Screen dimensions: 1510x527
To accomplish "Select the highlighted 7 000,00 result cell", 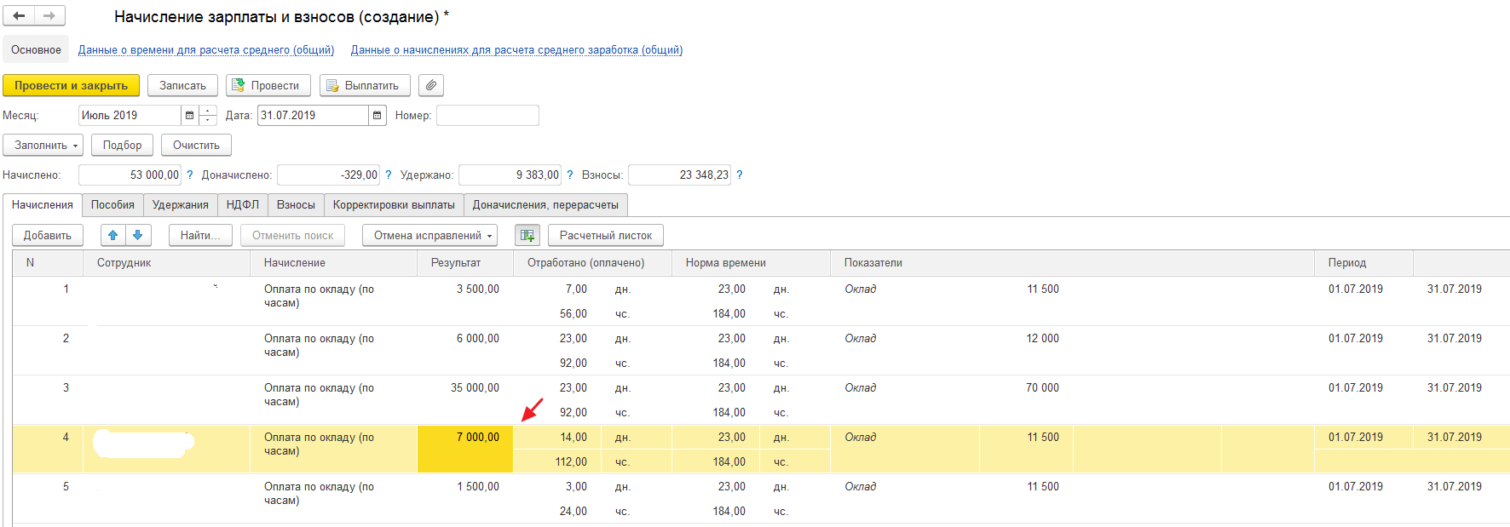I will pyautogui.click(x=465, y=448).
